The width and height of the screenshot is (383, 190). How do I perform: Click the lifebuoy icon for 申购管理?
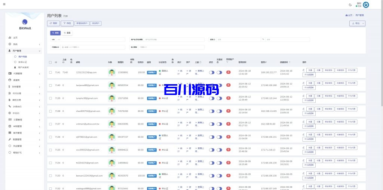click(x=10, y=126)
